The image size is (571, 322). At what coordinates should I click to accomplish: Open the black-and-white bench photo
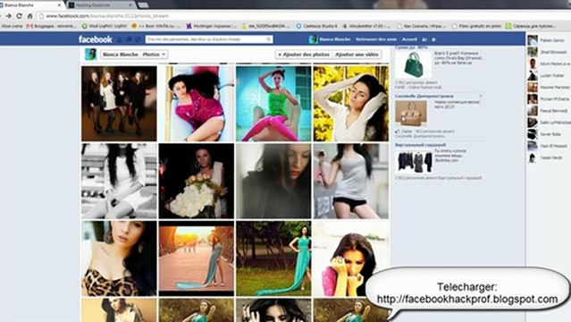[x=119, y=181]
